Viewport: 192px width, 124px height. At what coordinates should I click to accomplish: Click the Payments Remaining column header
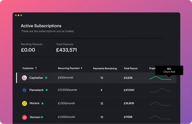[105, 68]
